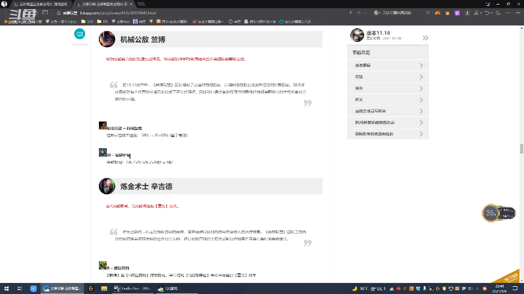Click the browser address bar URL
Viewport: 524px width, 294px height.
[118, 13]
